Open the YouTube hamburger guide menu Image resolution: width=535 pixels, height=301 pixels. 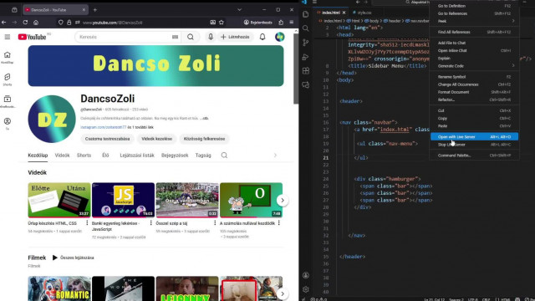pos(8,37)
